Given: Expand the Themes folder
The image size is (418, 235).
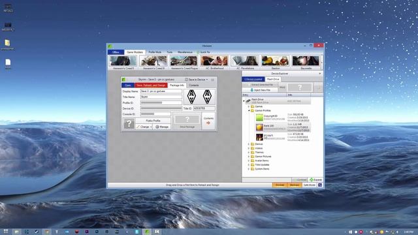Looking at the screenshot, I should (x=249, y=152).
